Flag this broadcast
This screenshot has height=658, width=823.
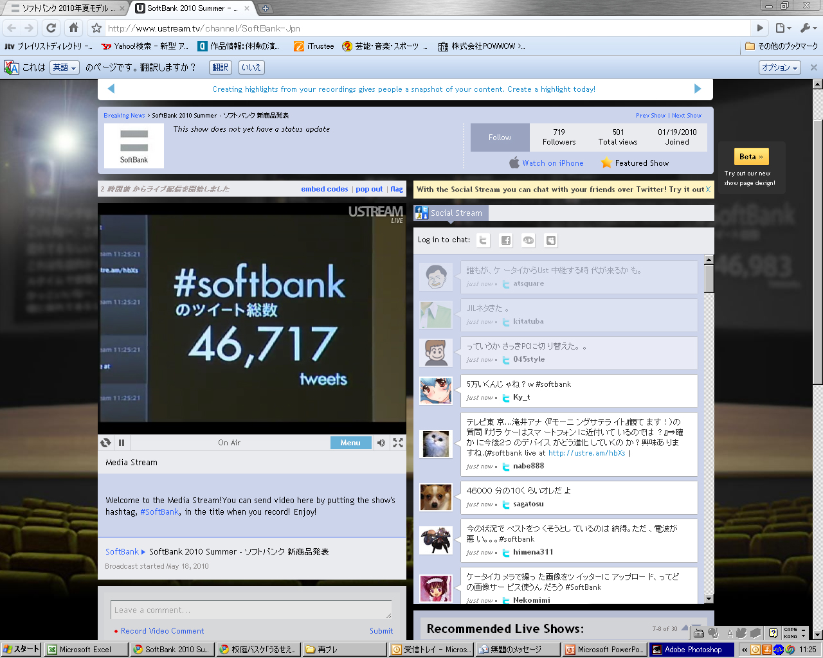point(397,190)
